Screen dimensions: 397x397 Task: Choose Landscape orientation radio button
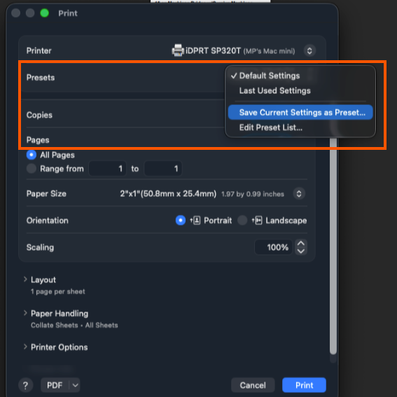coord(242,221)
